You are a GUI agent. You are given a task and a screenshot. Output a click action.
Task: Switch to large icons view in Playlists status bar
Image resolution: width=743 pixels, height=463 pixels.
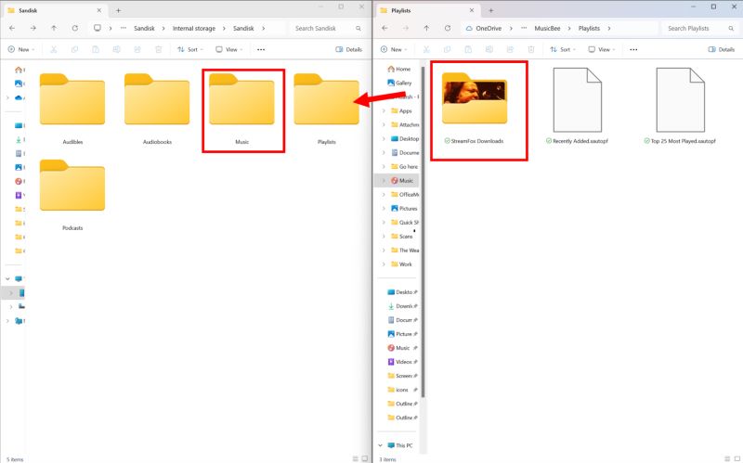coord(737,458)
